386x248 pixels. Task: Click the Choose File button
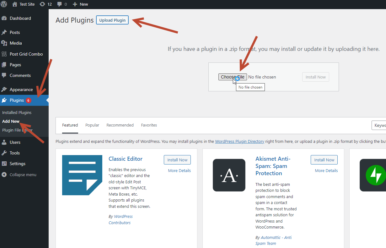(x=233, y=77)
